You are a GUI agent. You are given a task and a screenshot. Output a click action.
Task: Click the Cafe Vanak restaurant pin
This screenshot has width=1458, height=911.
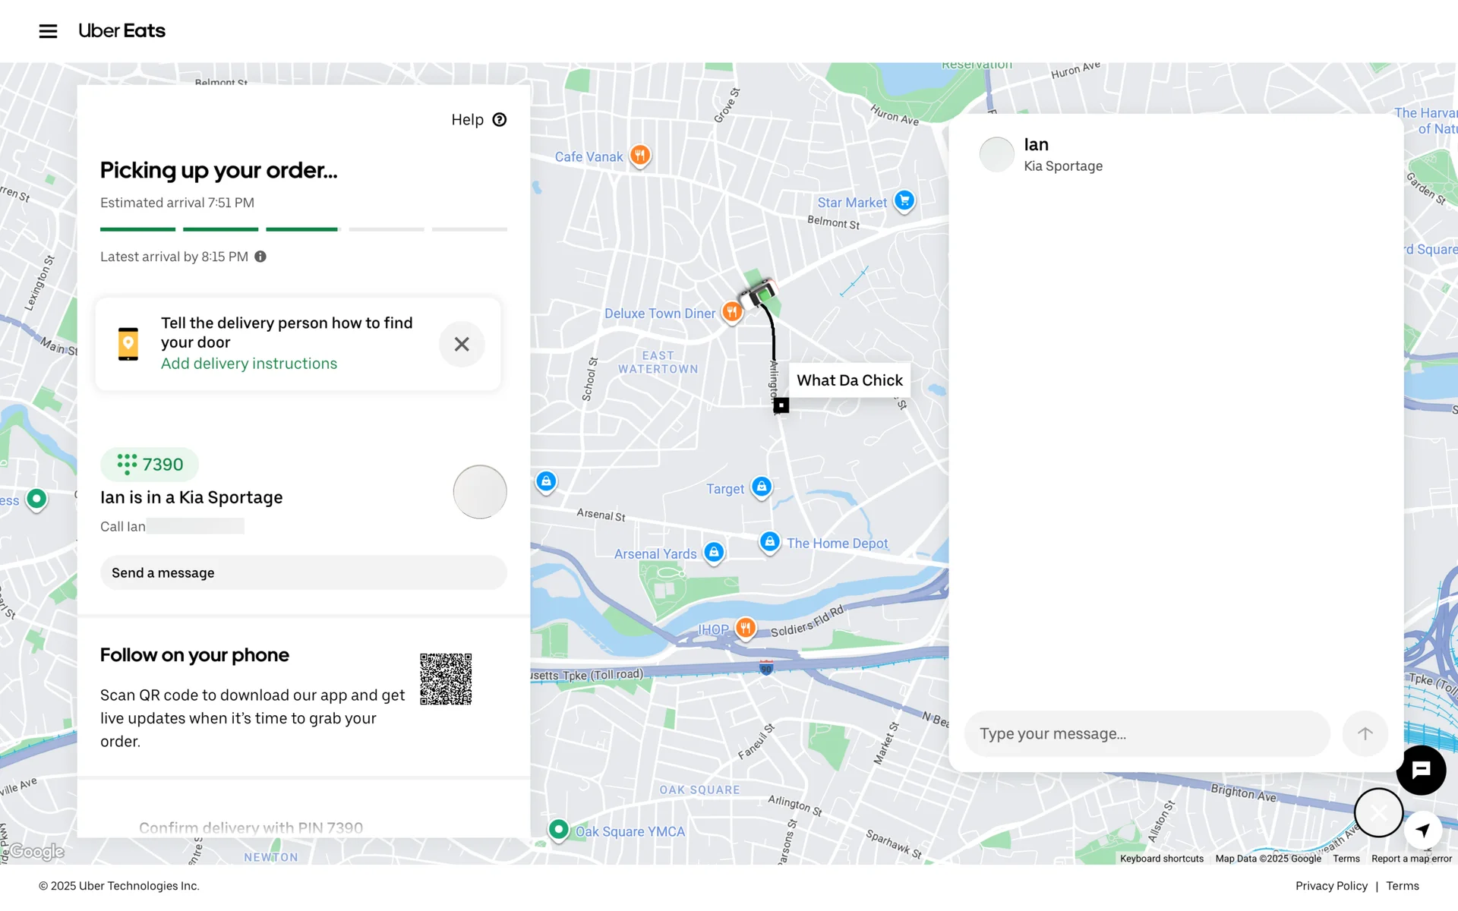pyautogui.click(x=640, y=156)
